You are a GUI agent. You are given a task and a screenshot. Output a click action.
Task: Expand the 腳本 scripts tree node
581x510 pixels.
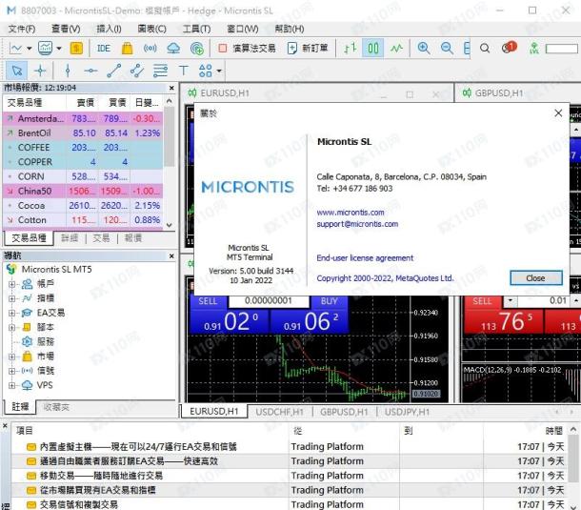11,328
